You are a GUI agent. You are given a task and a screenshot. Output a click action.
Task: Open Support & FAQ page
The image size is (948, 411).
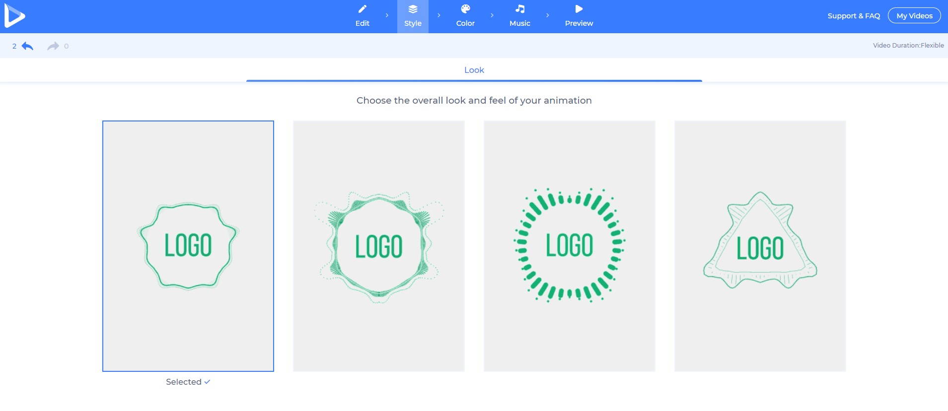(854, 16)
